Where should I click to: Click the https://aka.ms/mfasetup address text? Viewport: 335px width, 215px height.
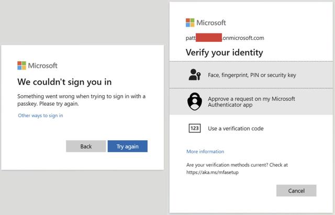point(213,172)
